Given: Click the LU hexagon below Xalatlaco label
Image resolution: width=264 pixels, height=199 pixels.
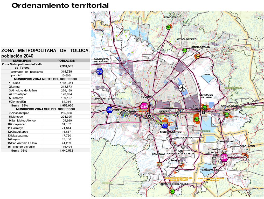Looking at the screenshot, I should coord(245,158).
